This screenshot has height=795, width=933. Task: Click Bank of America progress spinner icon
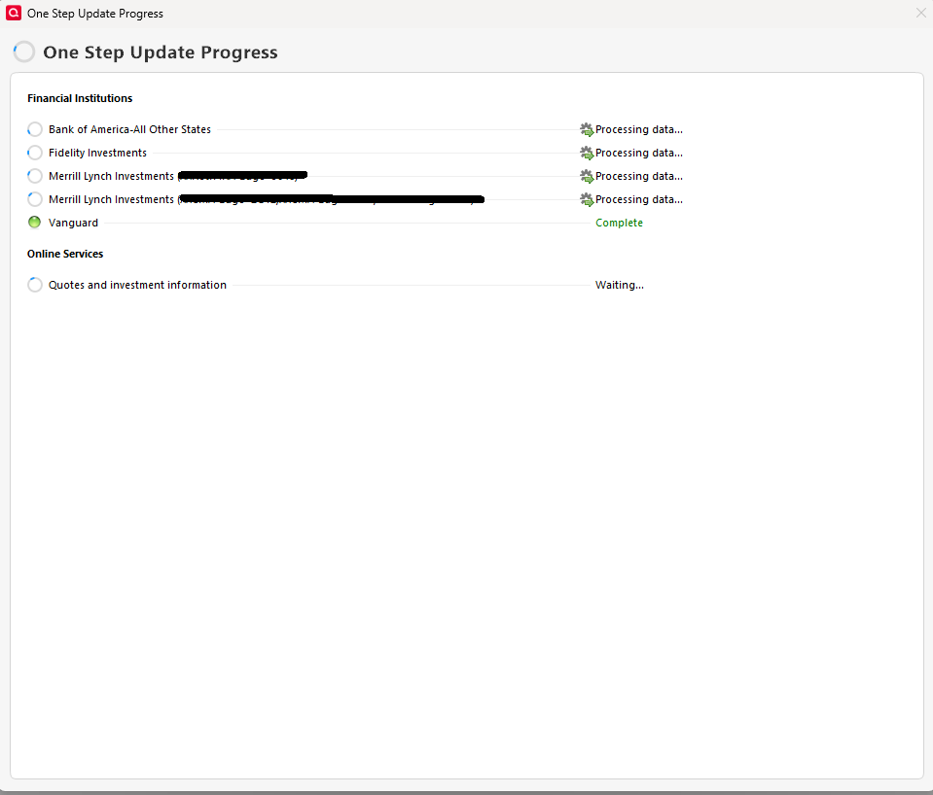(34, 129)
